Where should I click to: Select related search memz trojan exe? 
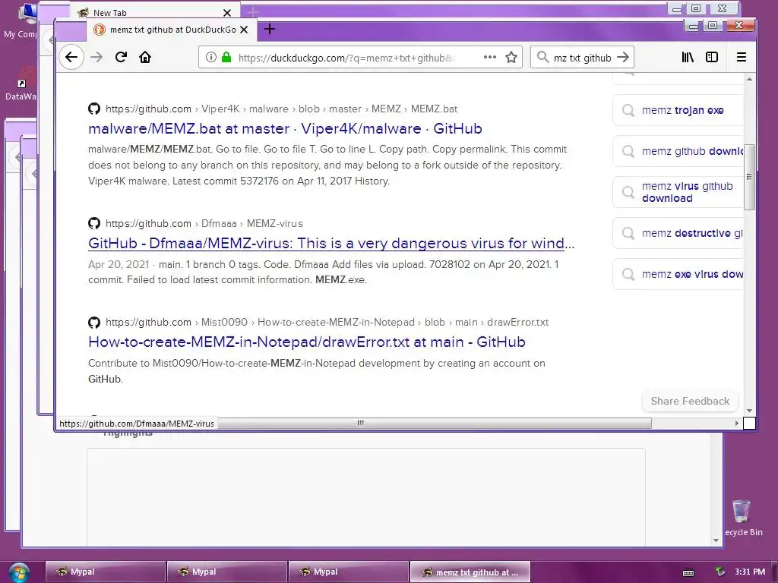coord(678,110)
